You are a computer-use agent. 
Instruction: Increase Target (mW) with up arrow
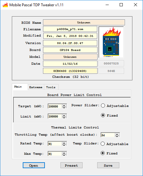coord(64,105)
